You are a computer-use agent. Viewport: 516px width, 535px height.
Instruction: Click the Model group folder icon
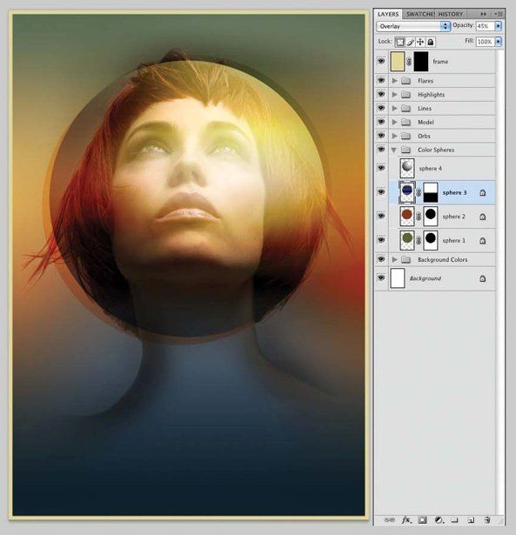[405, 122]
